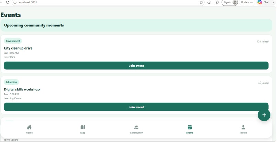Switch to the Community tab label
This screenshot has height=142, width=277.
pyautogui.click(x=136, y=133)
